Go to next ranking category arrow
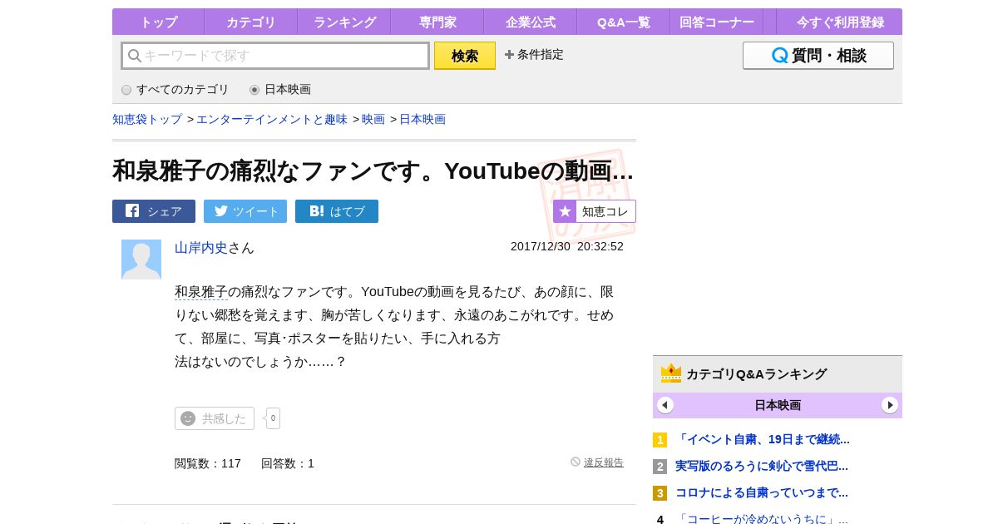The height and width of the screenshot is (524, 998). pos(890,405)
